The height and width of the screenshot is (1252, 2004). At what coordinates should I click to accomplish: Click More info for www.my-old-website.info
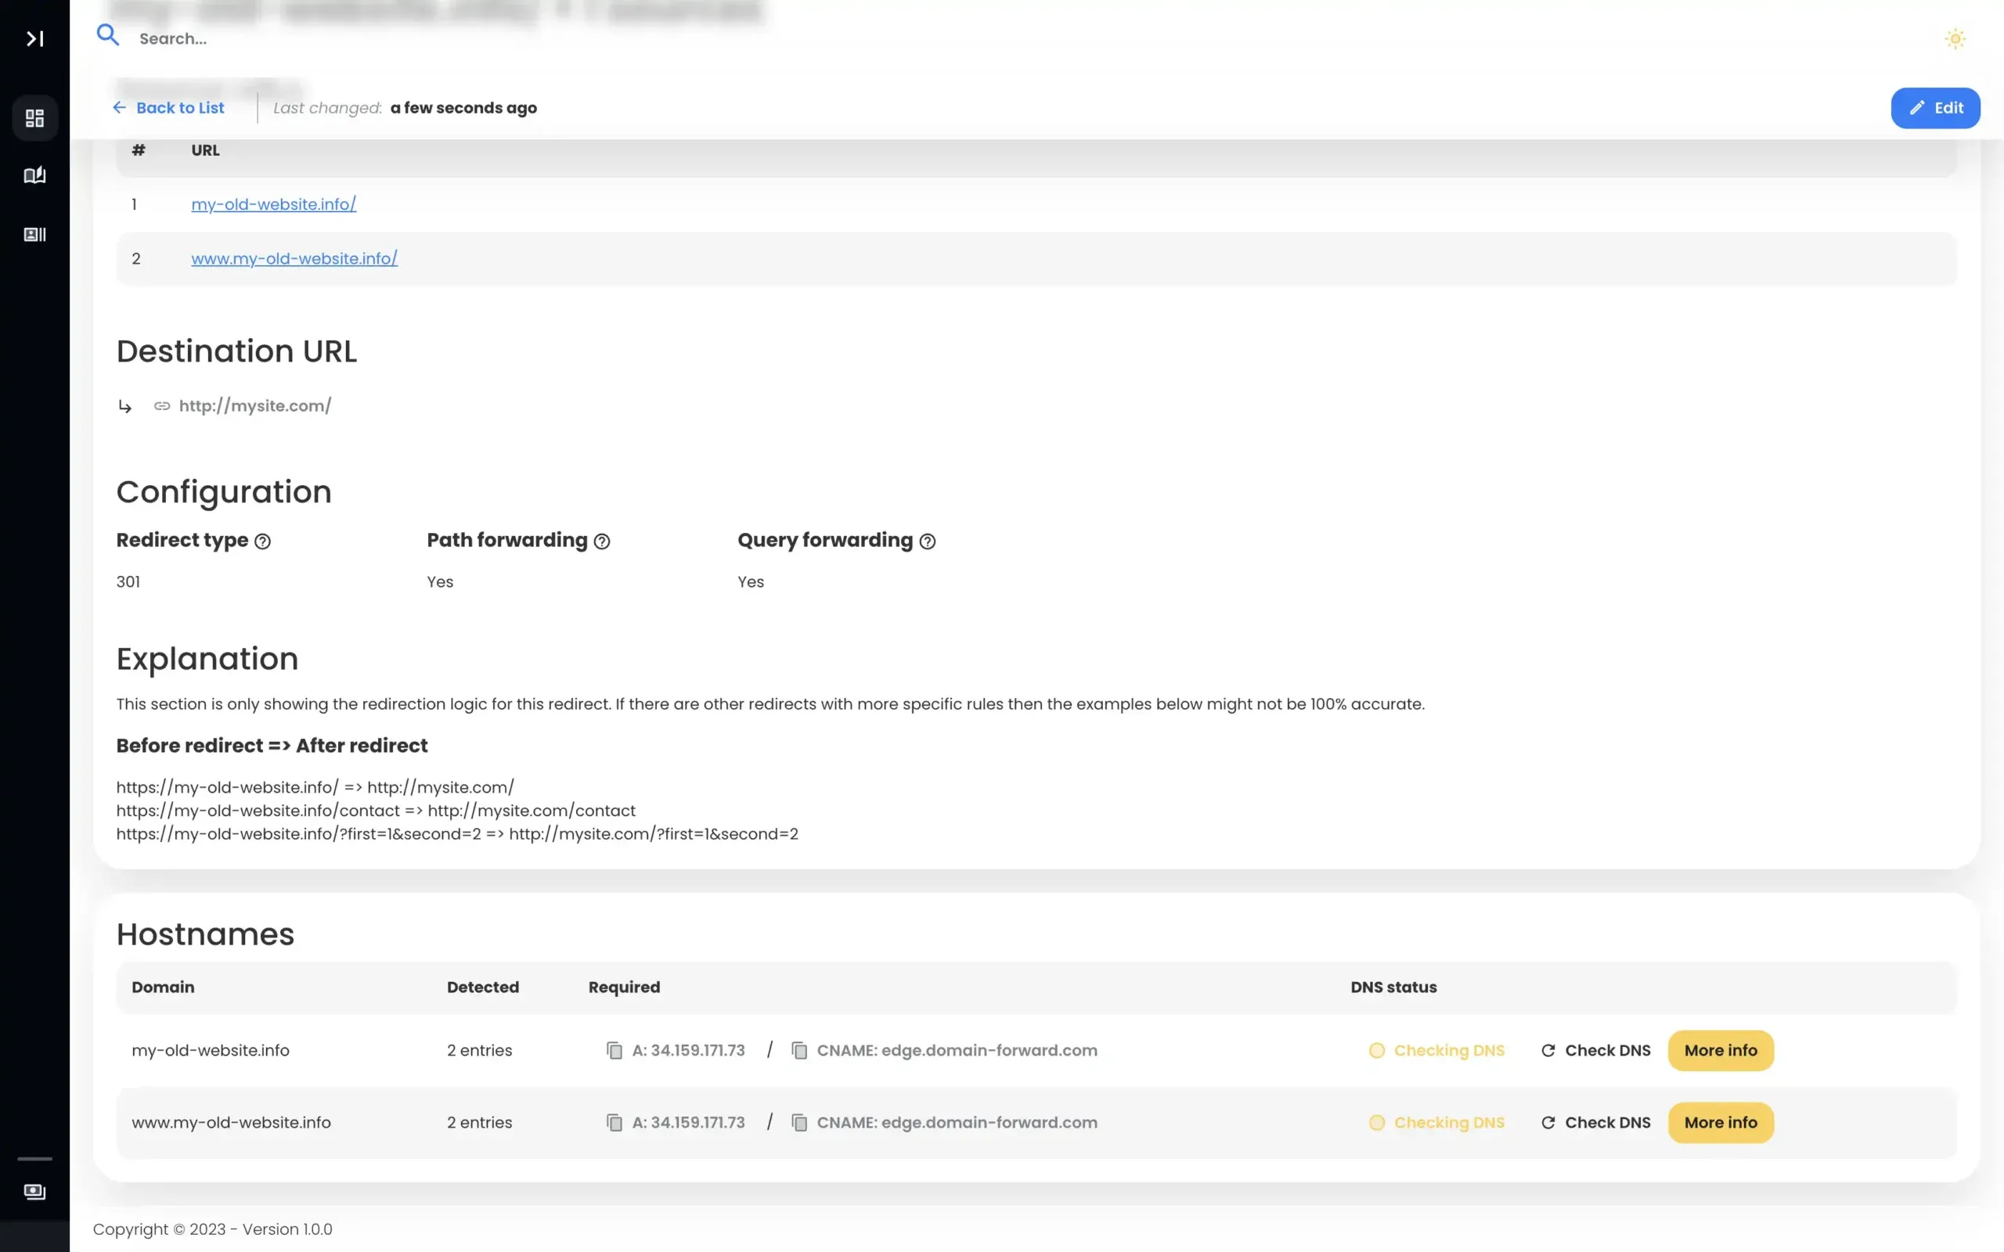[x=1720, y=1122]
